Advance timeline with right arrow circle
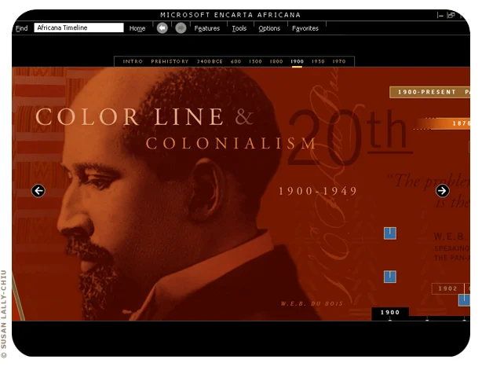Screen dimensions: 482x367 coord(443,191)
